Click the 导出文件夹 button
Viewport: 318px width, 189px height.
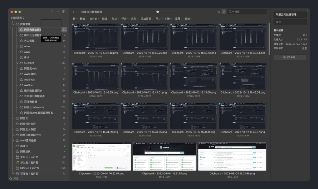290,57
